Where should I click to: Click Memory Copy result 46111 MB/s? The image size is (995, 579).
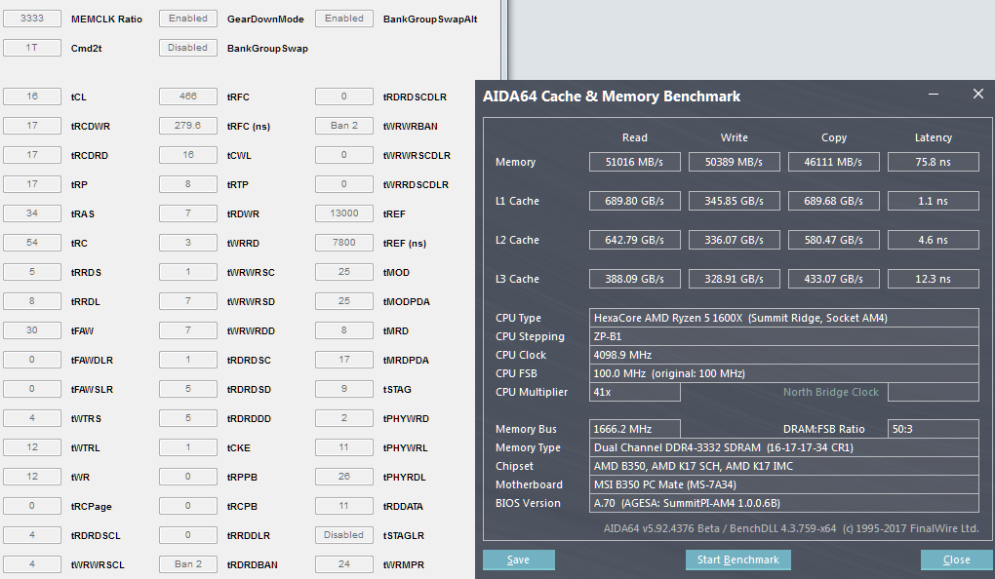coord(834,162)
